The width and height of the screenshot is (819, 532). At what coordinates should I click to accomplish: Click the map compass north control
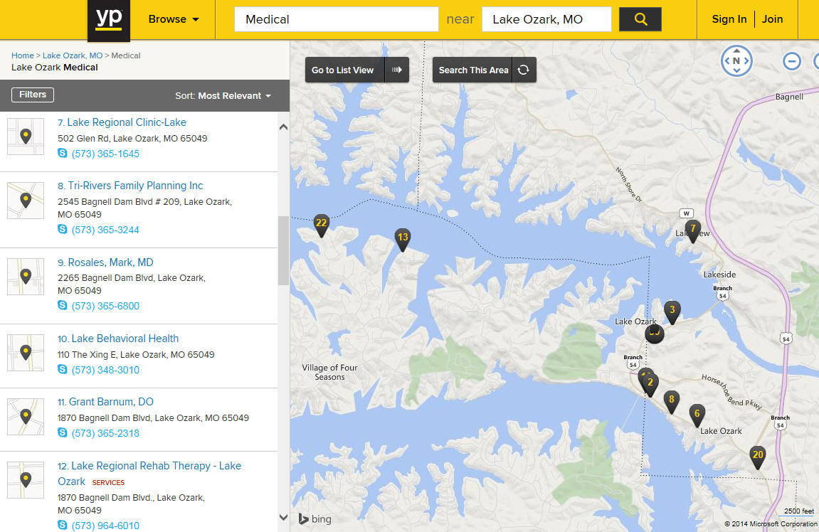point(736,60)
